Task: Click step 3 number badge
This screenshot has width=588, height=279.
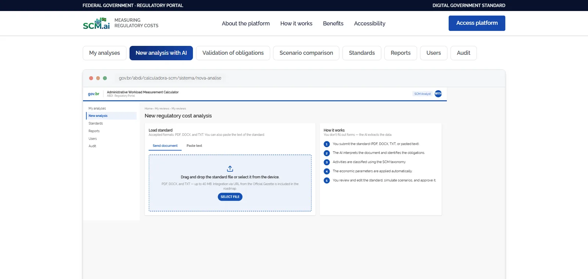Action: tap(327, 162)
